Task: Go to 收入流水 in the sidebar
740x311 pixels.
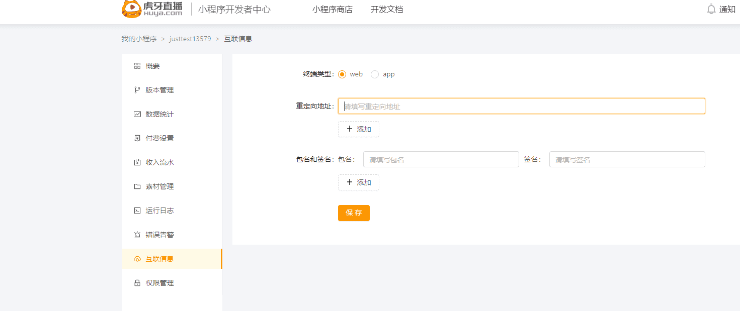Action: (159, 162)
